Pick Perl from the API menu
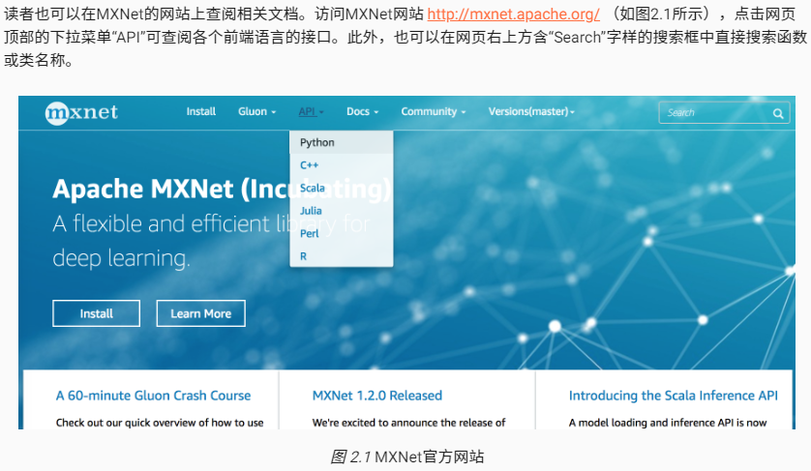Viewport: 811px width, 471px height. pos(342,233)
